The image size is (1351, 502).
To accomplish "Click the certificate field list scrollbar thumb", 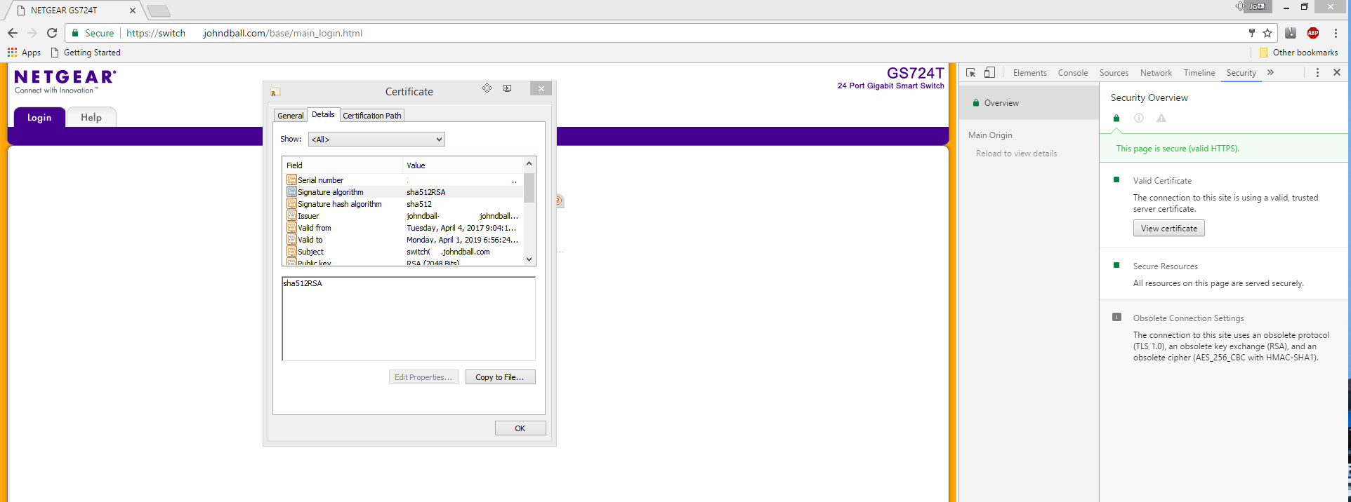I will coord(529,188).
